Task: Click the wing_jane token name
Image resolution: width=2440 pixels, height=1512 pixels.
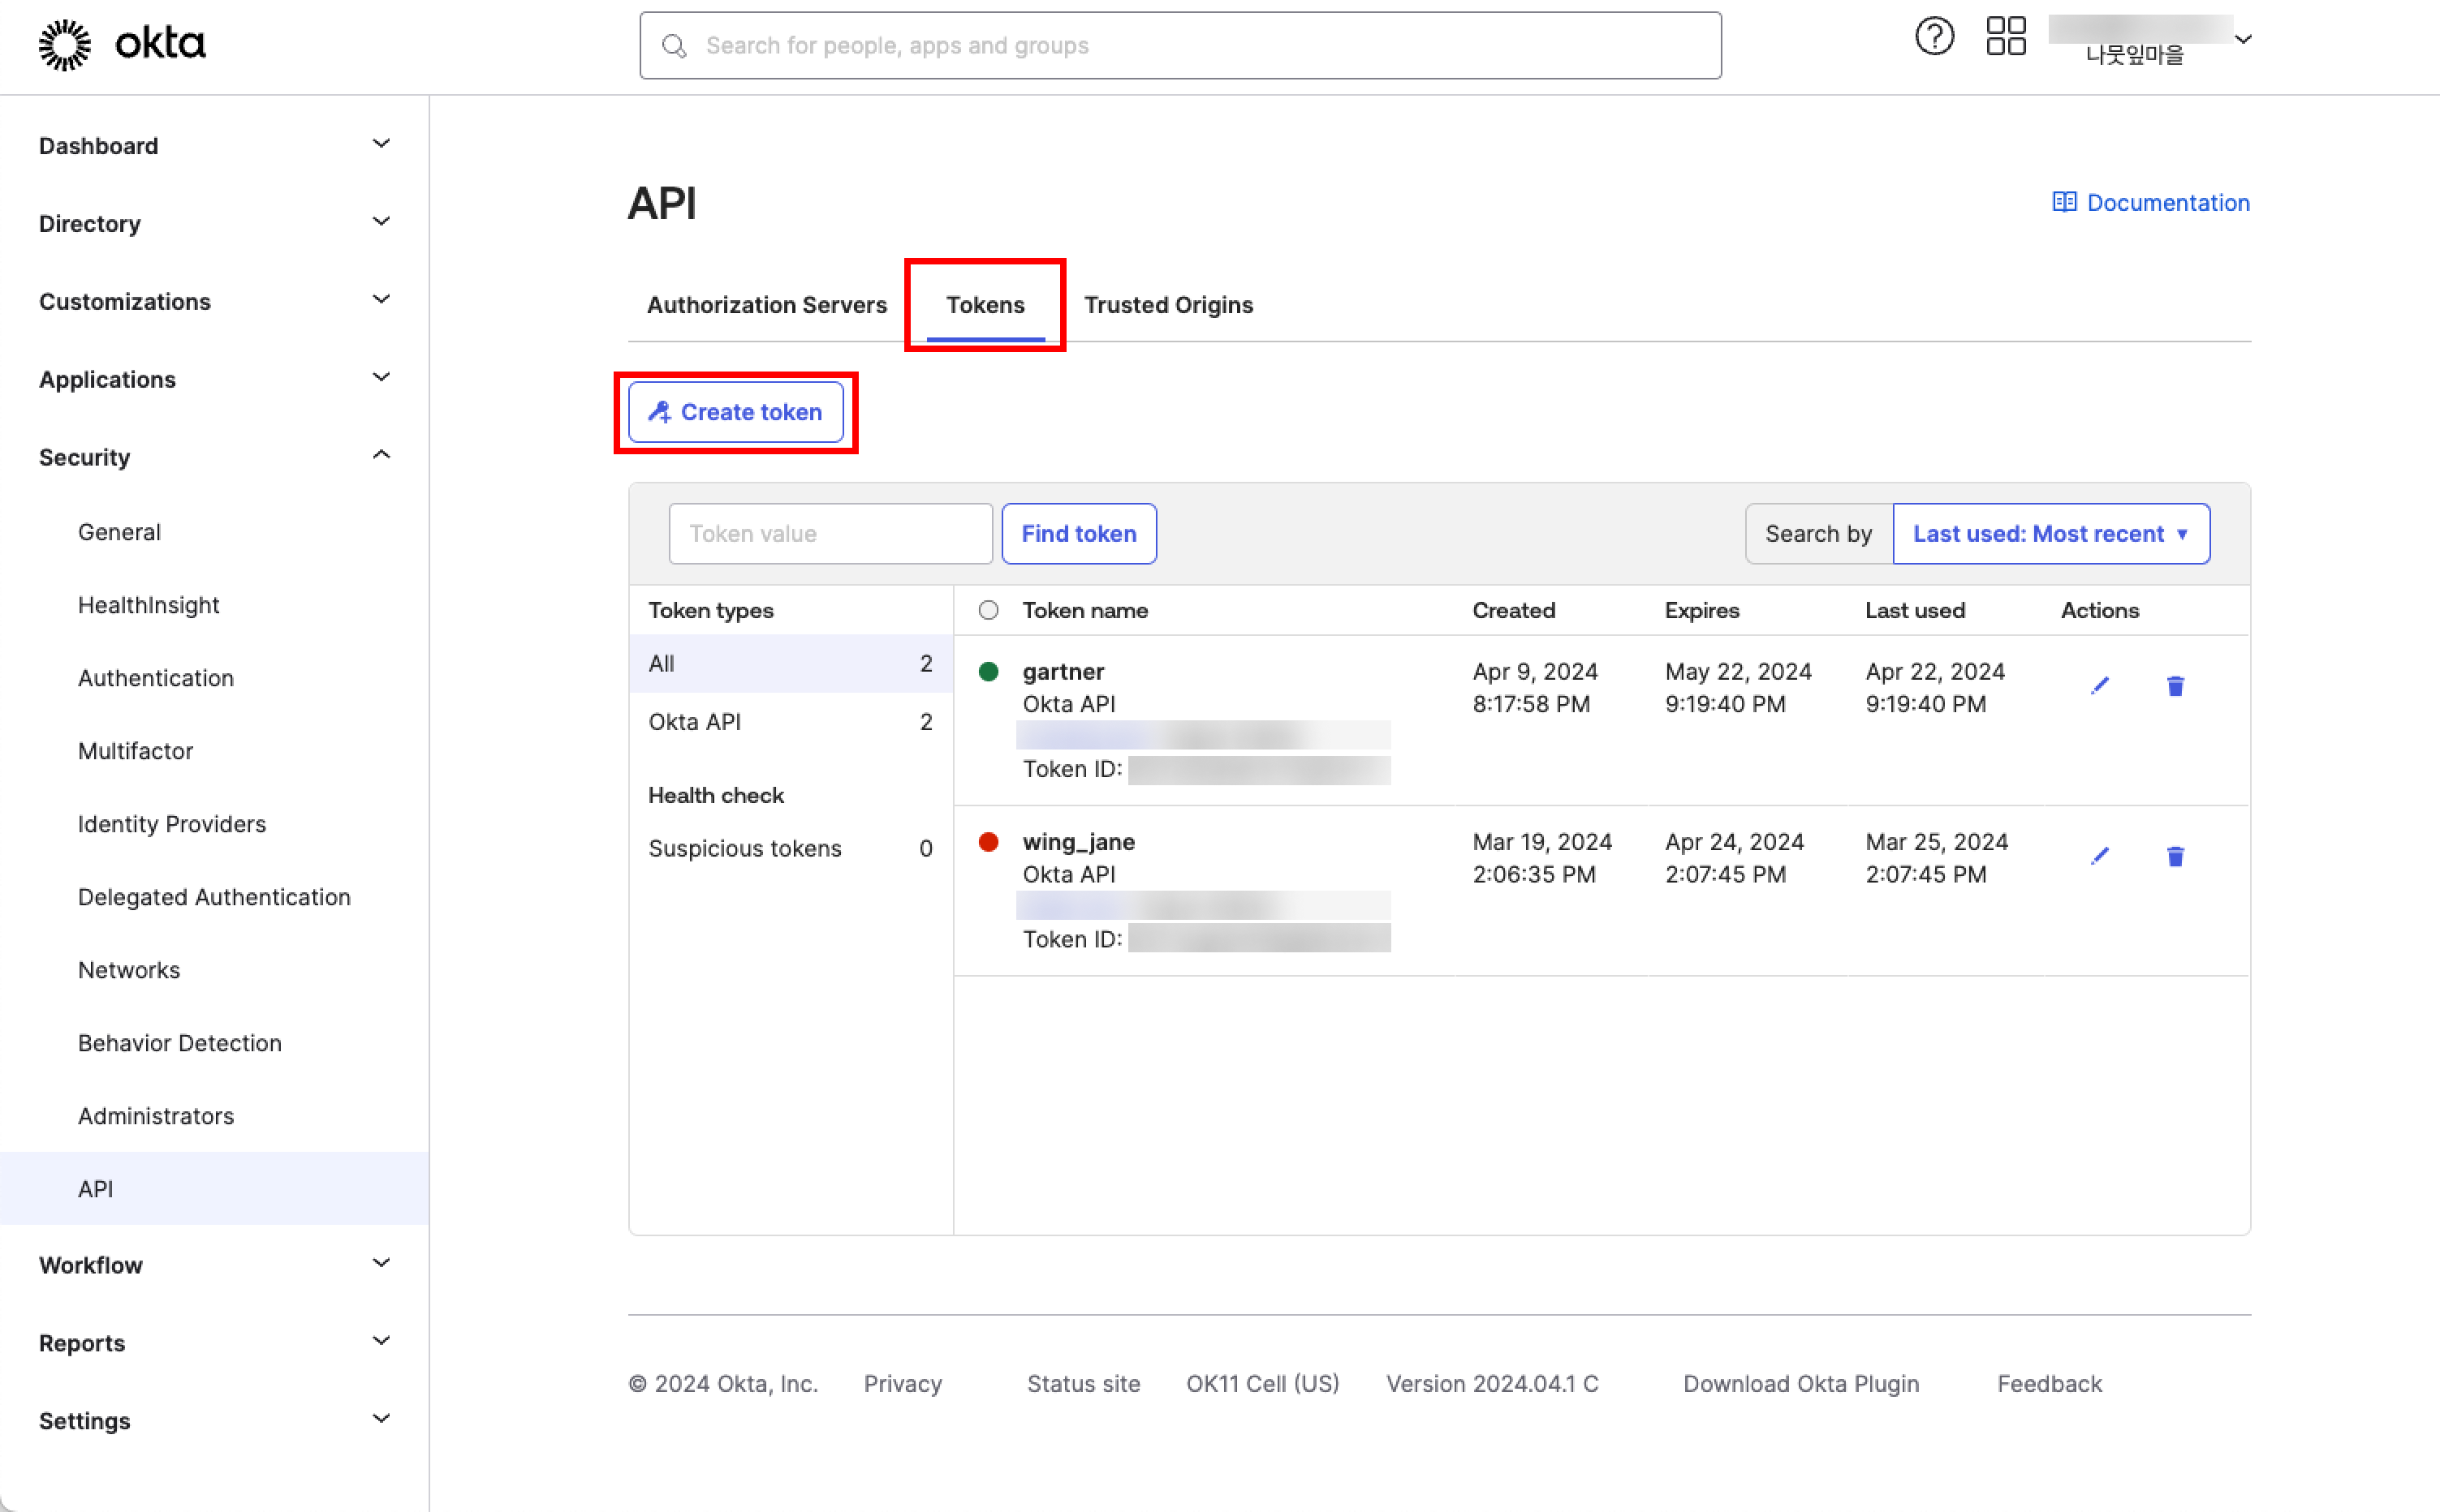Action: tap(1079, 842)
